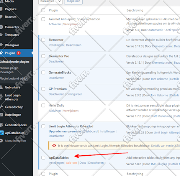Click Configureer under GP Premium
This screenshot has height=176, width=180.
[74, 94]
